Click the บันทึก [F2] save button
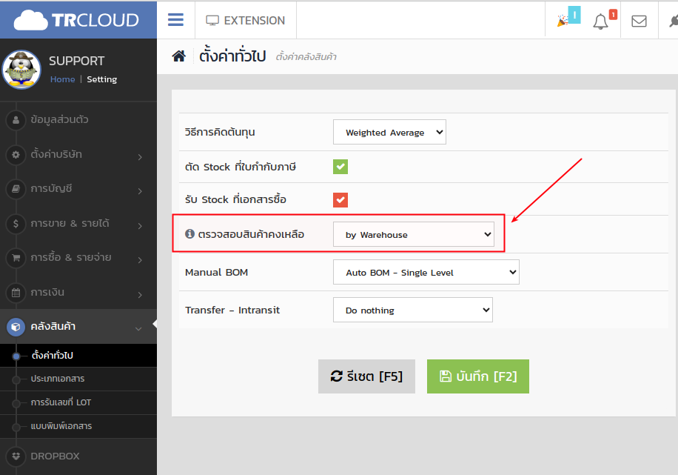This screenshot has height=475, width=678. point(478,376)
